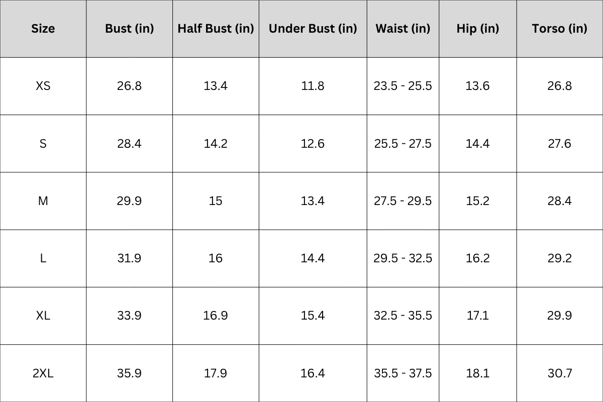The image size is (603, 402).
Task: Select waist range 35.5 - 37.5
Action: 403,373
